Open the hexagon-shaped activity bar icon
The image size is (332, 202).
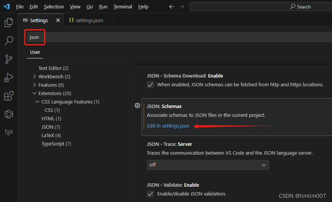(9, 114)
